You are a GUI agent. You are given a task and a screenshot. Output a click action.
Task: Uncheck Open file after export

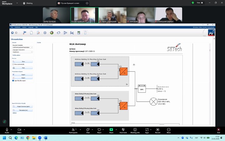click(x=13, y=81)
